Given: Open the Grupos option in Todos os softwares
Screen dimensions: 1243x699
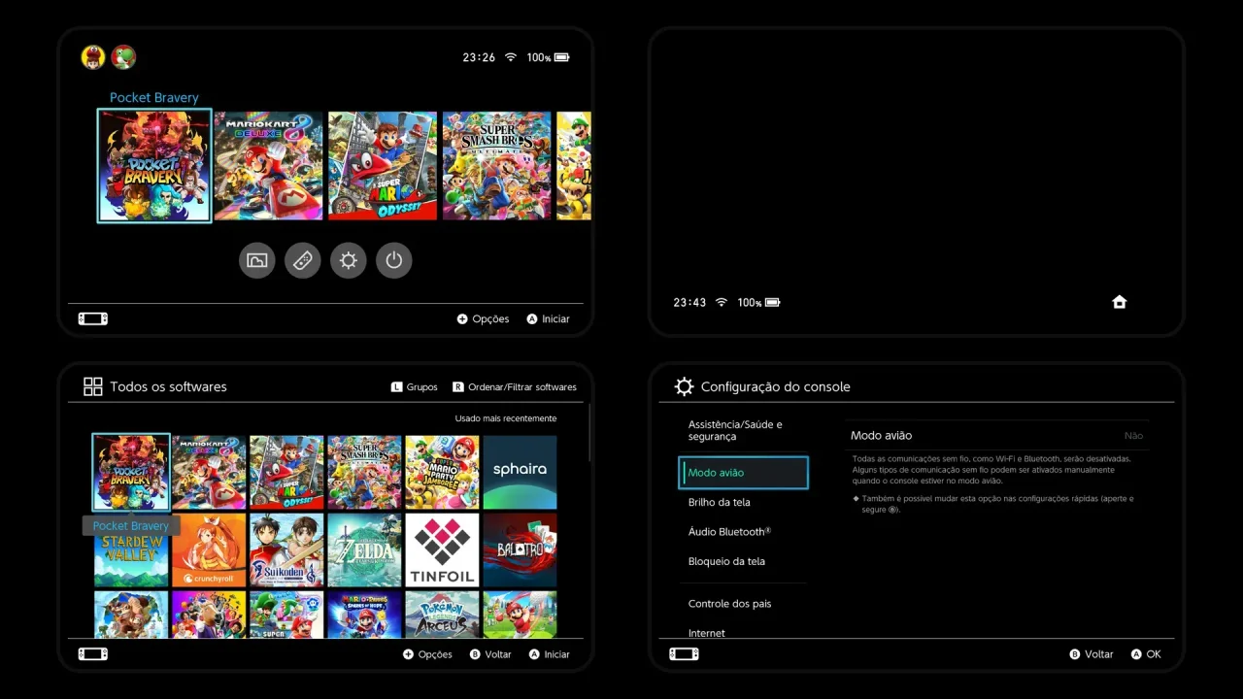Looking at the screenshot, I should [x=415, y=386].
